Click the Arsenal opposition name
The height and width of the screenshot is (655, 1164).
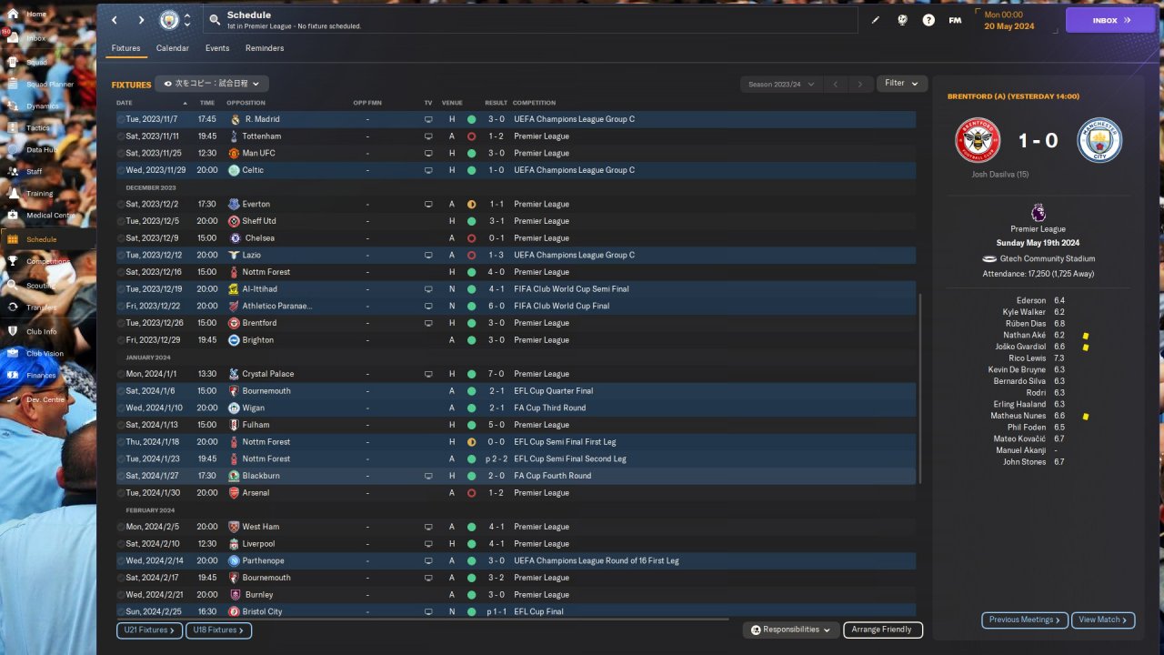[256, 493]
